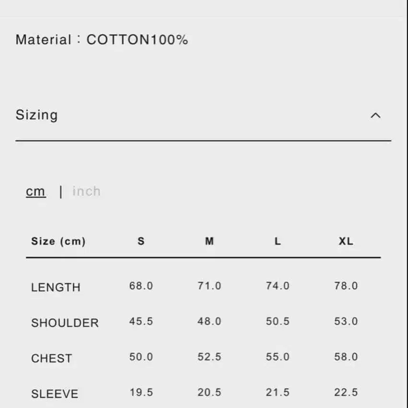408x408 pixels.
Task: Select the L size column header
Action: click(278, 241)
